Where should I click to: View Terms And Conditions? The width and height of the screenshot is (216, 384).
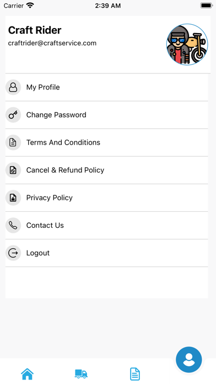coord(107,142)
